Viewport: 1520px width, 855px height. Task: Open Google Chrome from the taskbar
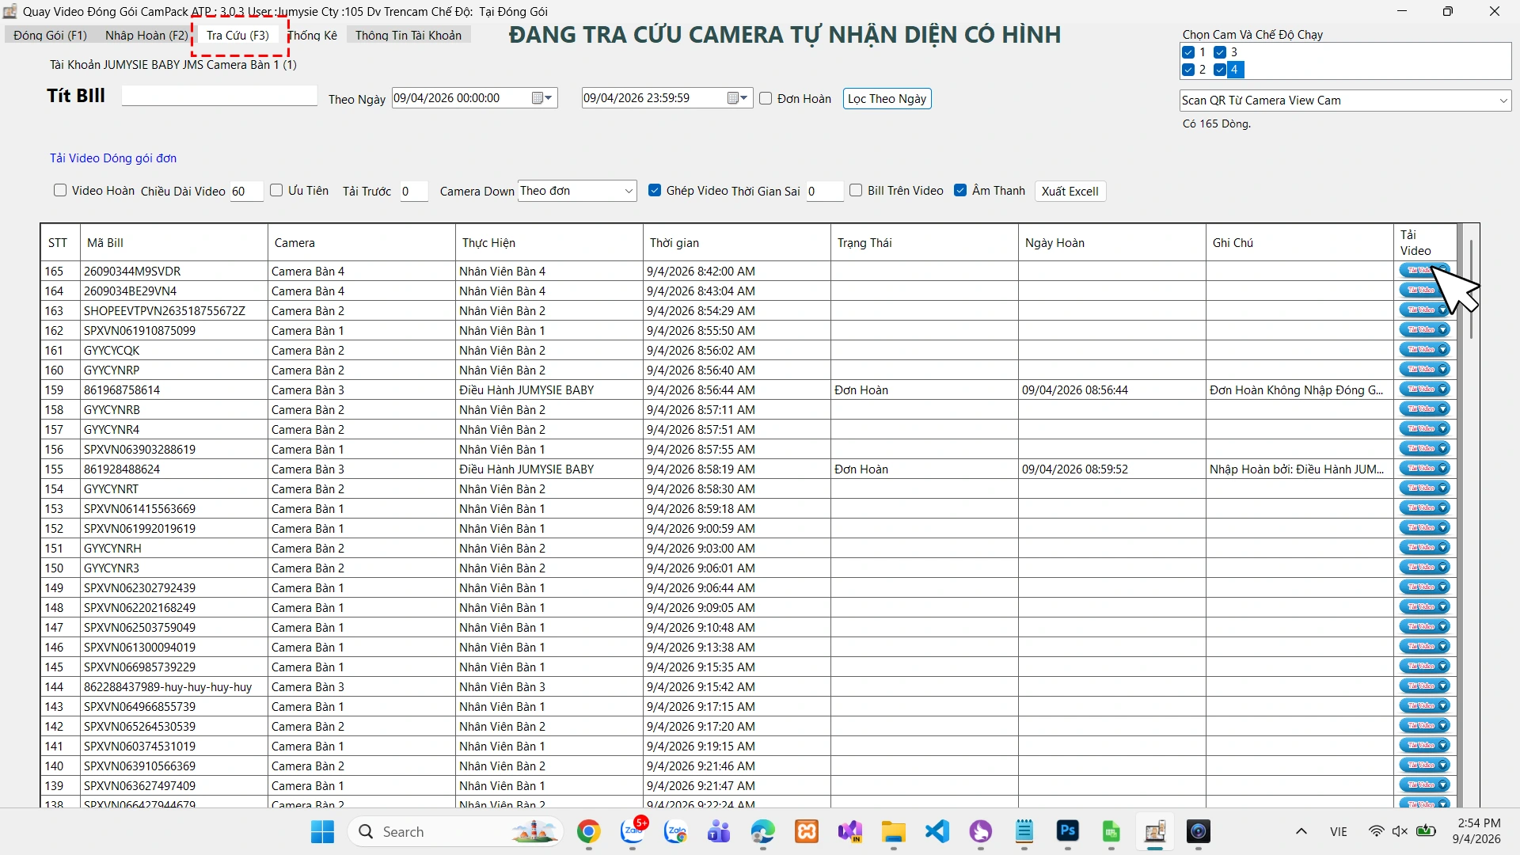588,832
